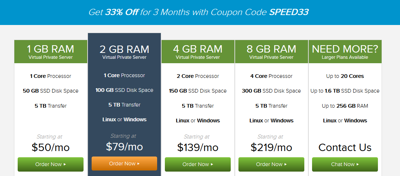Click Order Now for 1 GB RAM plan
Viewport: 400px width, 176px height.
[x=50, y=164]
